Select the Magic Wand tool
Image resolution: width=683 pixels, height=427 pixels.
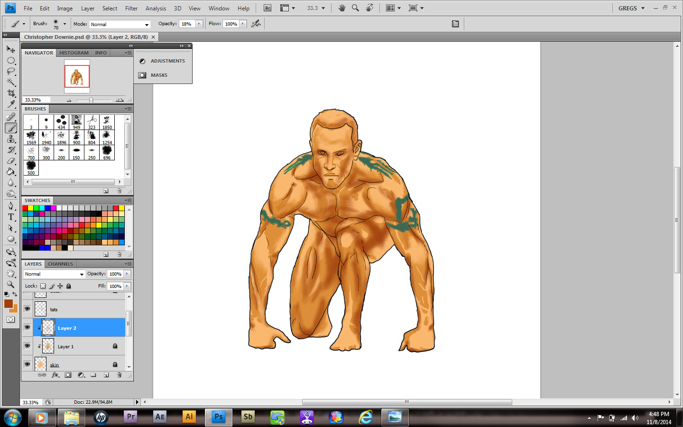pyautogui.click(x=11, y=82)
